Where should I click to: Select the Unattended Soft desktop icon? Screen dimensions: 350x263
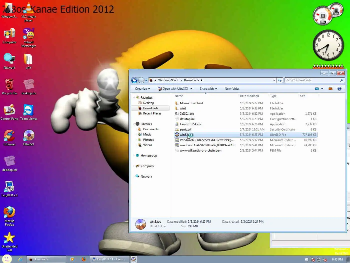(x=9, y=242)
